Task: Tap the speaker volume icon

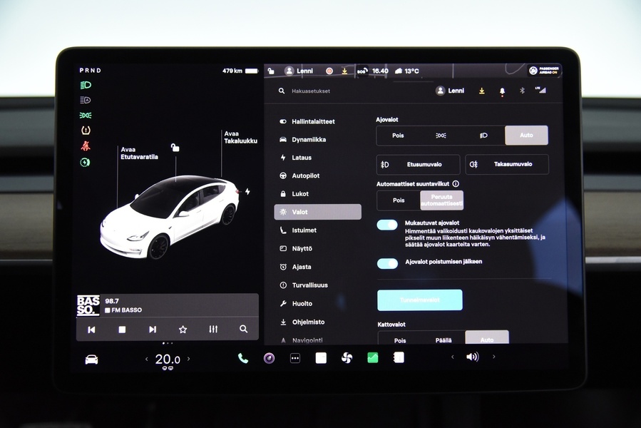Action: pos(471,358)
